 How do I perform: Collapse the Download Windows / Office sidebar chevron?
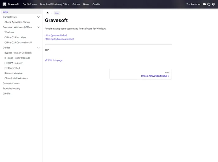(x=39, y=27)
